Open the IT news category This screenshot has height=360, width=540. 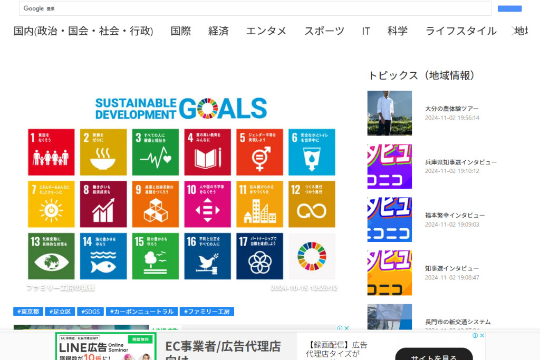tap(366, 31)
